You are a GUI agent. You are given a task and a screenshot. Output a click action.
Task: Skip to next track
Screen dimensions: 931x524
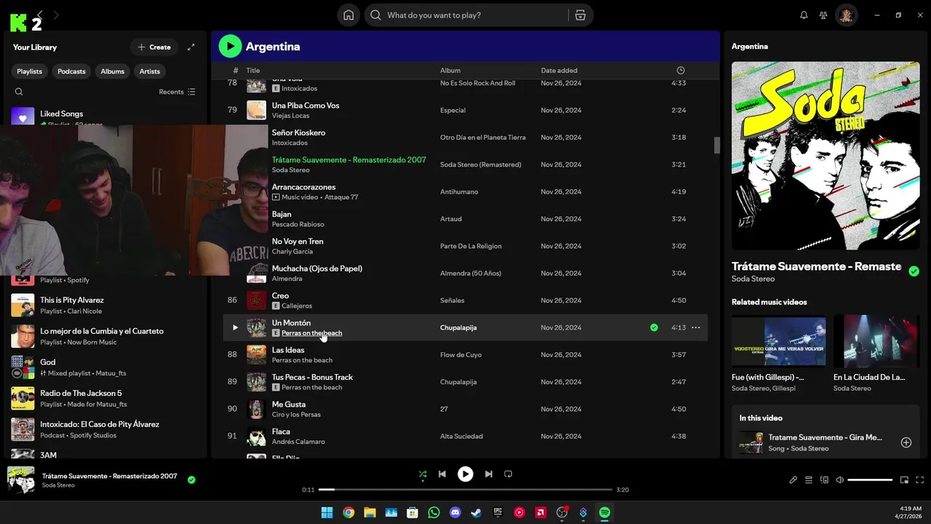click(x=489, y=475)
